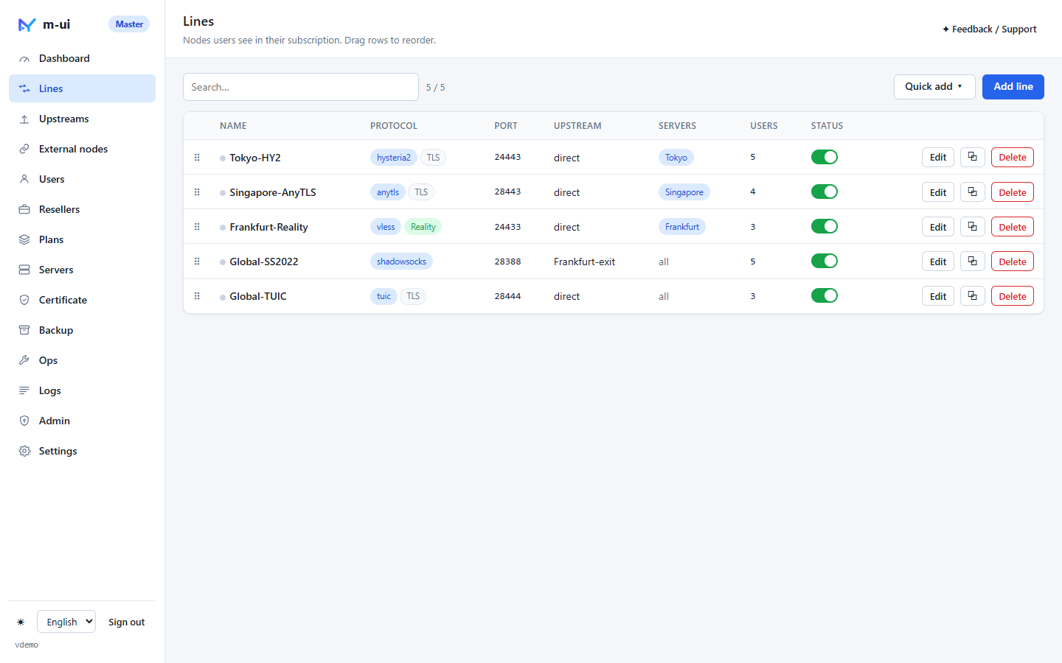
Task: Click the Settings gear icon in the sidebar
Action: pyautogui.click(x=24, y=451)
